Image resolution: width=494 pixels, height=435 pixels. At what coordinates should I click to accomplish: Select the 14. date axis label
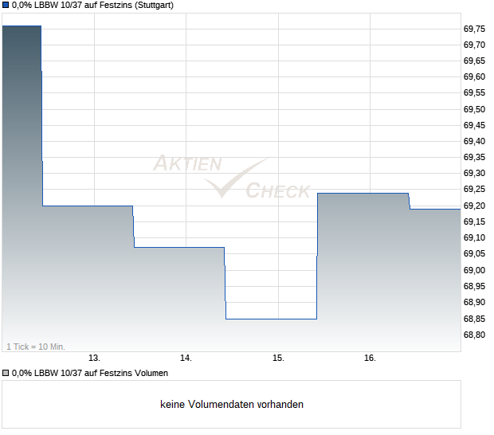point(186,359)
